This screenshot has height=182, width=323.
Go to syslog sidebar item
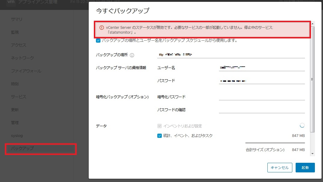[x=17, y=135]
